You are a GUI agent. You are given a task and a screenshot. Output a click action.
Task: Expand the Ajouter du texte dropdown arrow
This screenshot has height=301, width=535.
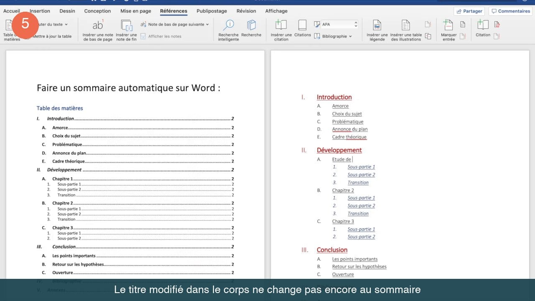point(66,24)
